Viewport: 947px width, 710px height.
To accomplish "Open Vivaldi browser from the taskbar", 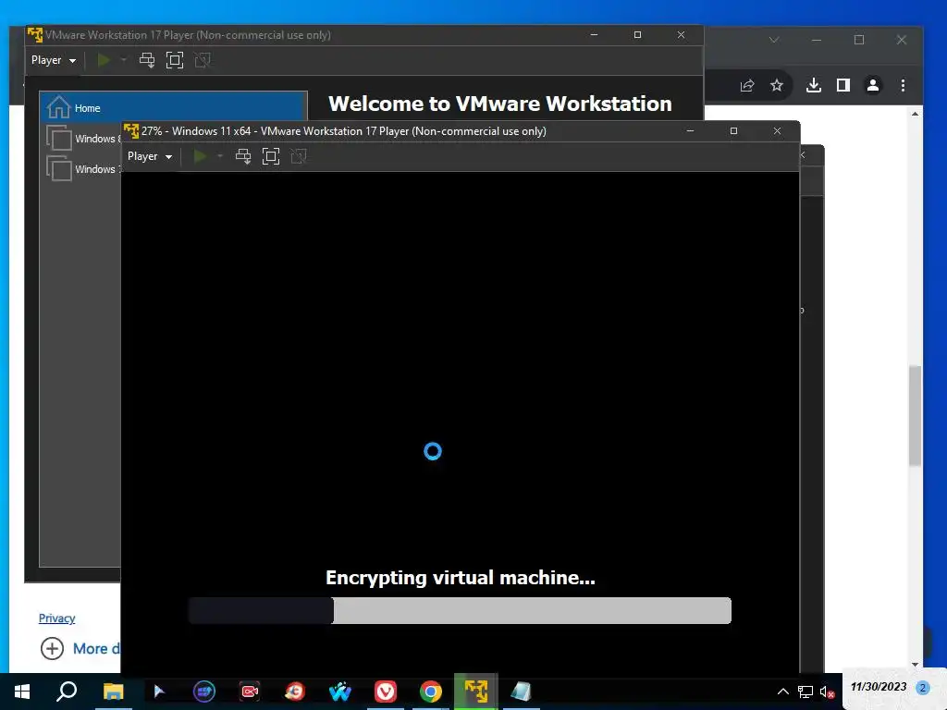I will [386, 692].
